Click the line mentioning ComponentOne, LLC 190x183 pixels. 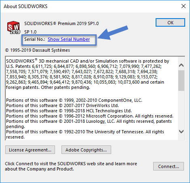tap(74, 100)
